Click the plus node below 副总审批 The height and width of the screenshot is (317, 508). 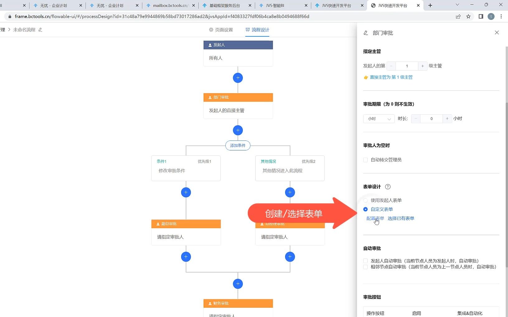(x=186, y=257)
